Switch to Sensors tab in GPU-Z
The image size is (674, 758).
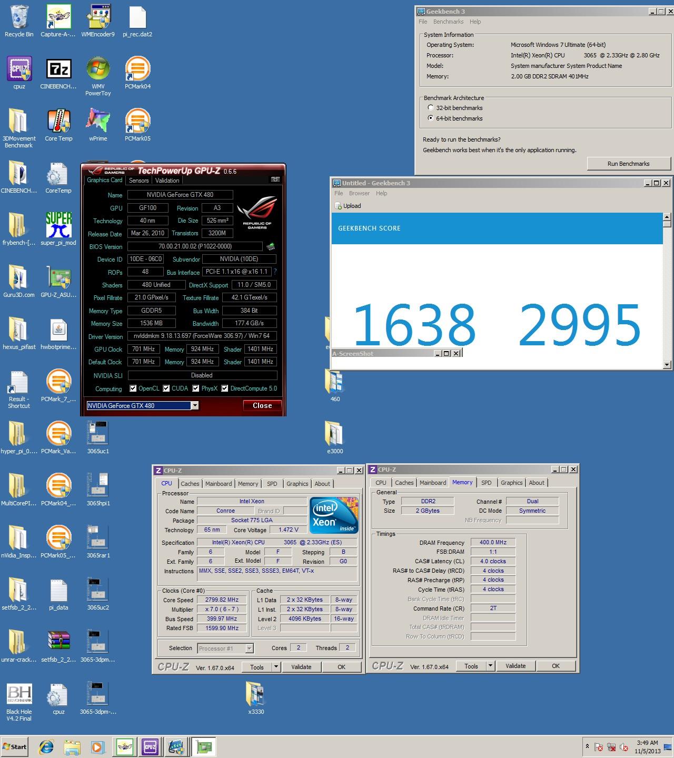click(x=139, y=181)
